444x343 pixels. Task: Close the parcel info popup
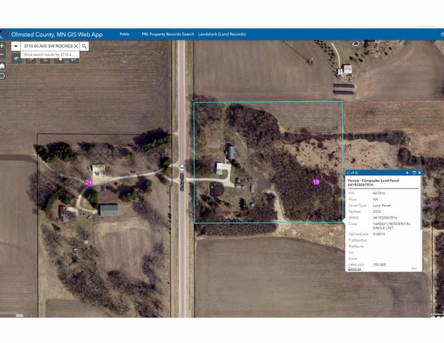[420, 172]
